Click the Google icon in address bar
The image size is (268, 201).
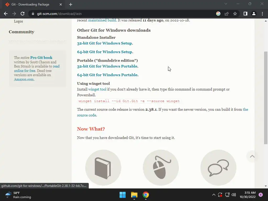point(218,14)
